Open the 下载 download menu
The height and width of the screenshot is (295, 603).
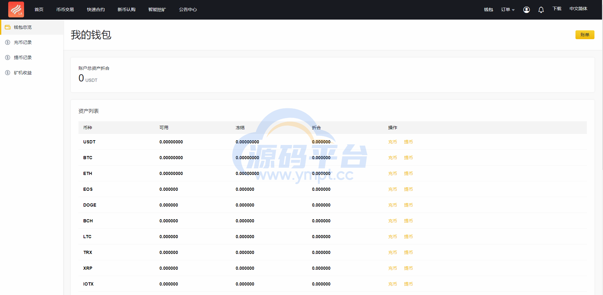[557, 9]
